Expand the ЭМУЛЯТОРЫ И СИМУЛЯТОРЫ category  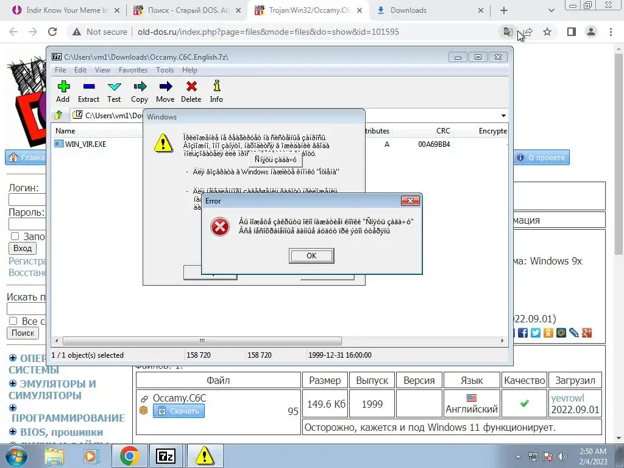(x=13, y=384)
